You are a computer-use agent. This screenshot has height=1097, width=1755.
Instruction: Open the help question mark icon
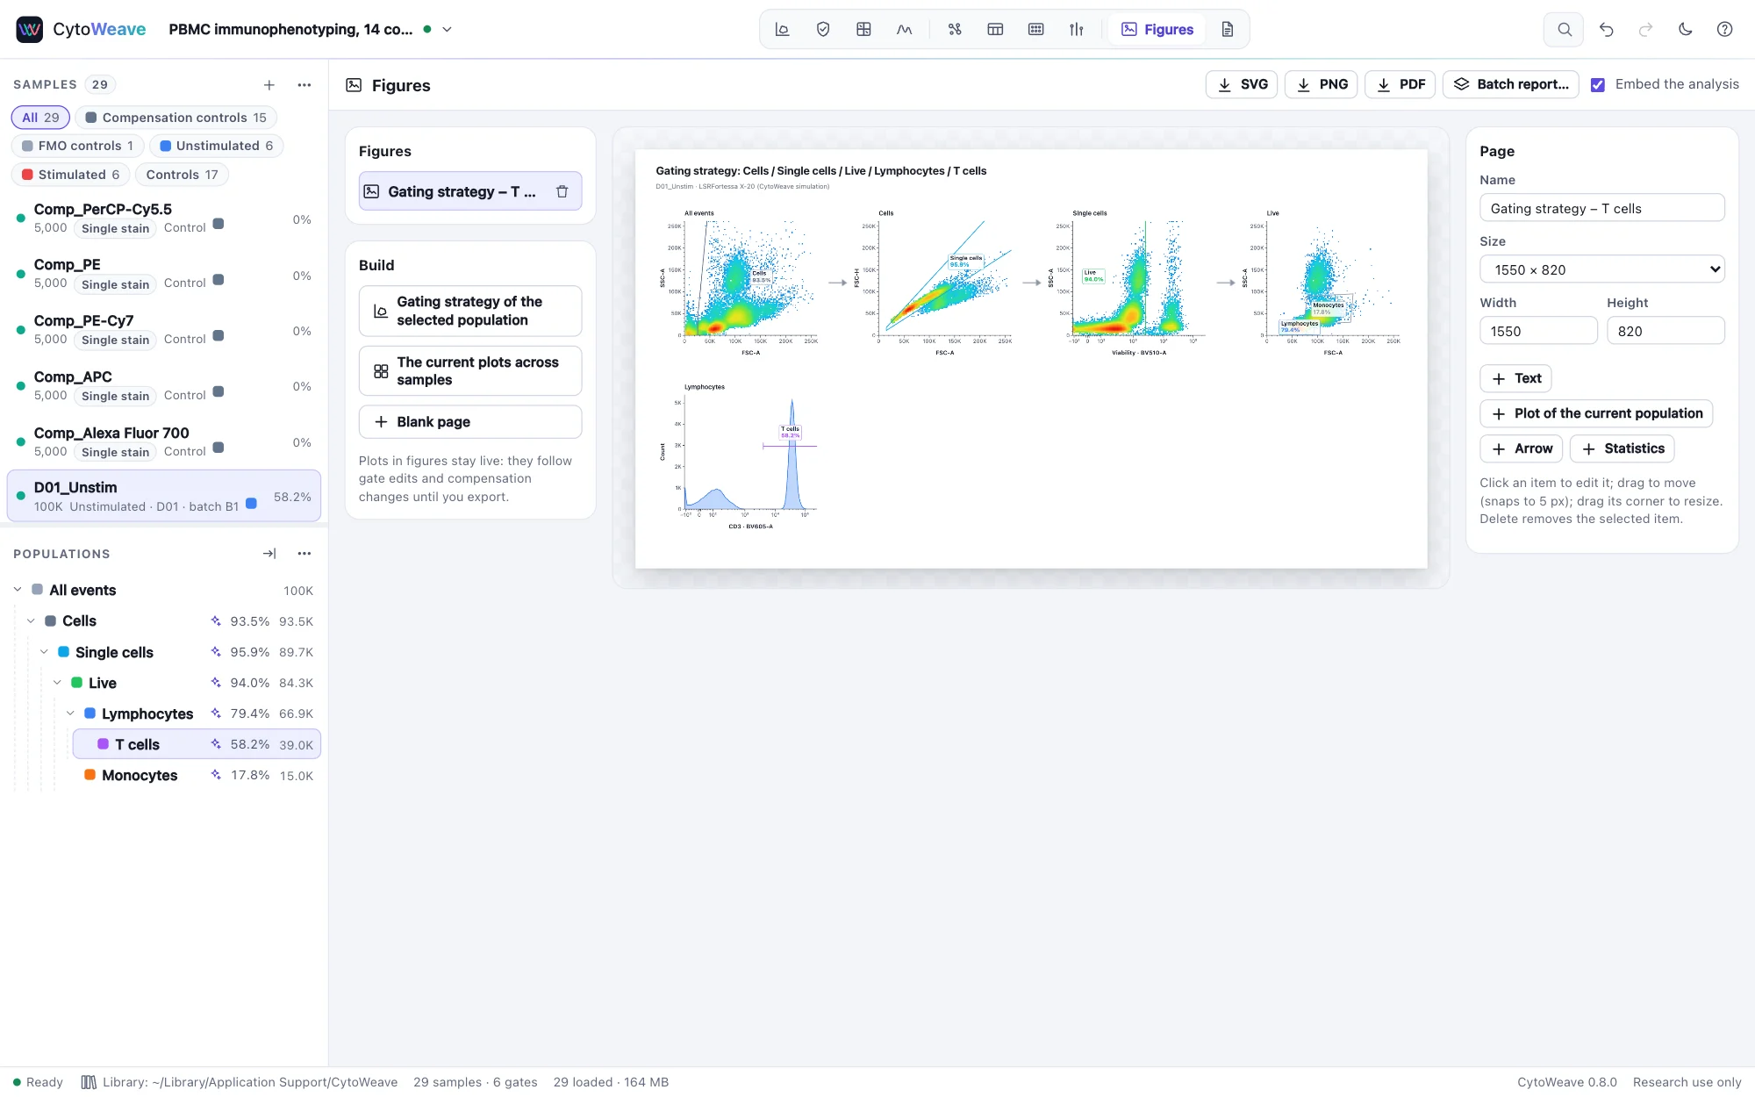coord(1725,29)
